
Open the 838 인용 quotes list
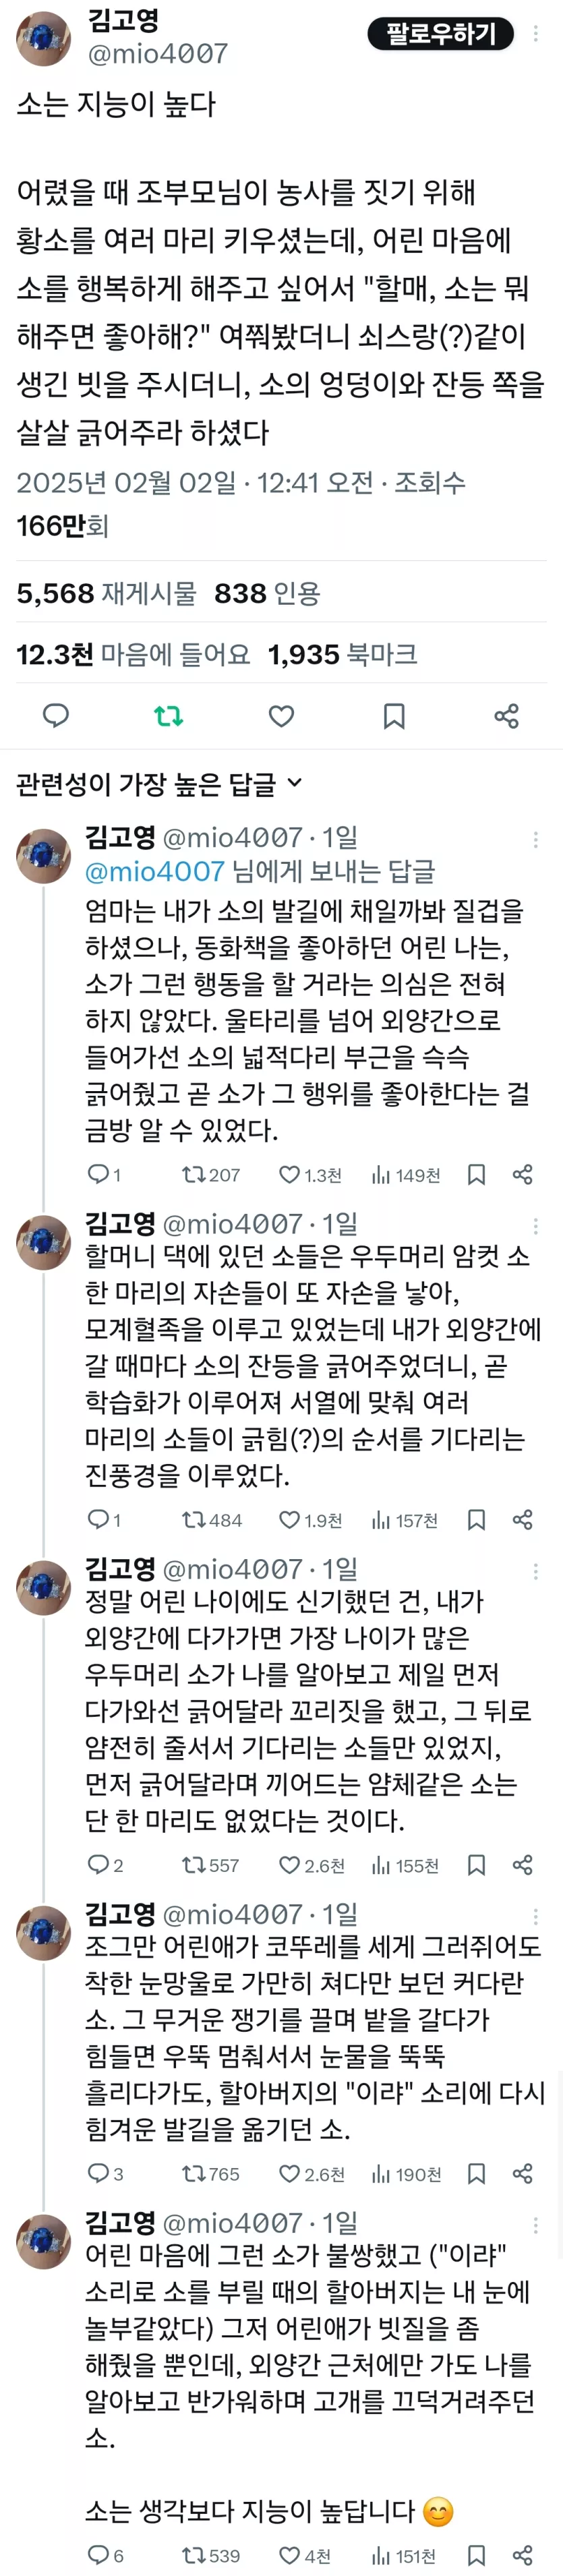coord(267,593)
